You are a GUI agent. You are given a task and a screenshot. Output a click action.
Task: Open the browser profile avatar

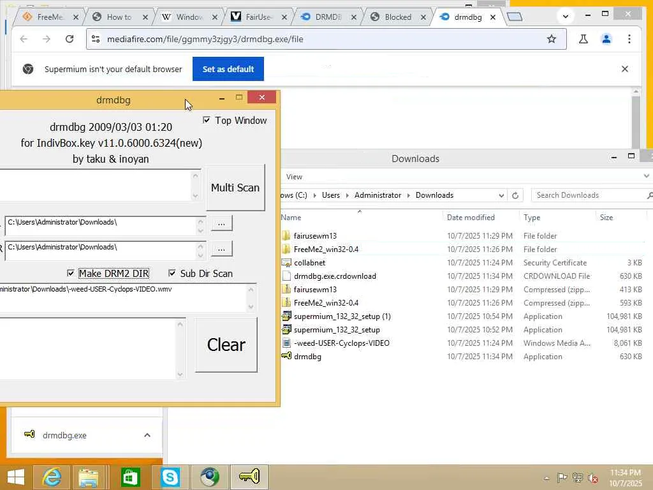coord(606,39)
